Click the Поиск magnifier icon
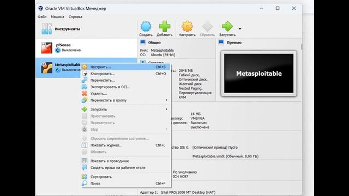 coord(85,183)
